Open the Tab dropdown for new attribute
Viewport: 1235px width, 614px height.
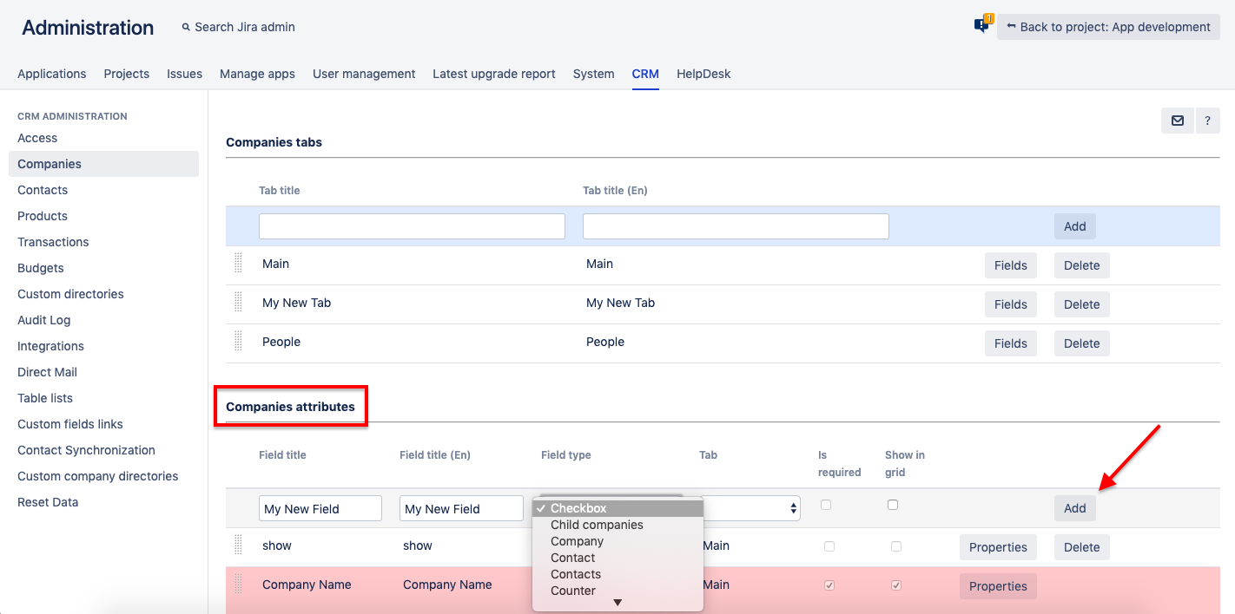pos(752,508)
